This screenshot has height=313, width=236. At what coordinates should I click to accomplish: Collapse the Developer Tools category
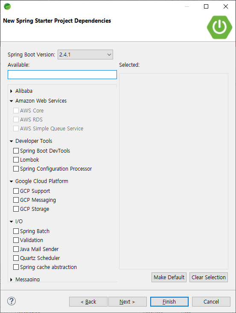(12, 141)
